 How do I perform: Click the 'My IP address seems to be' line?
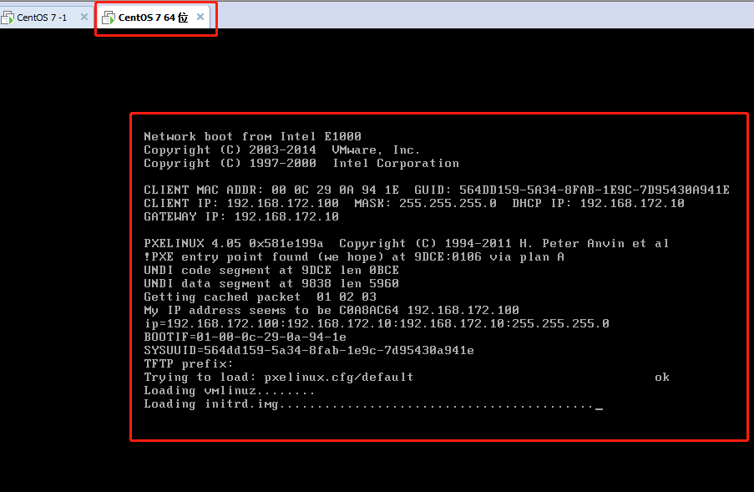[x=331, y=310]
